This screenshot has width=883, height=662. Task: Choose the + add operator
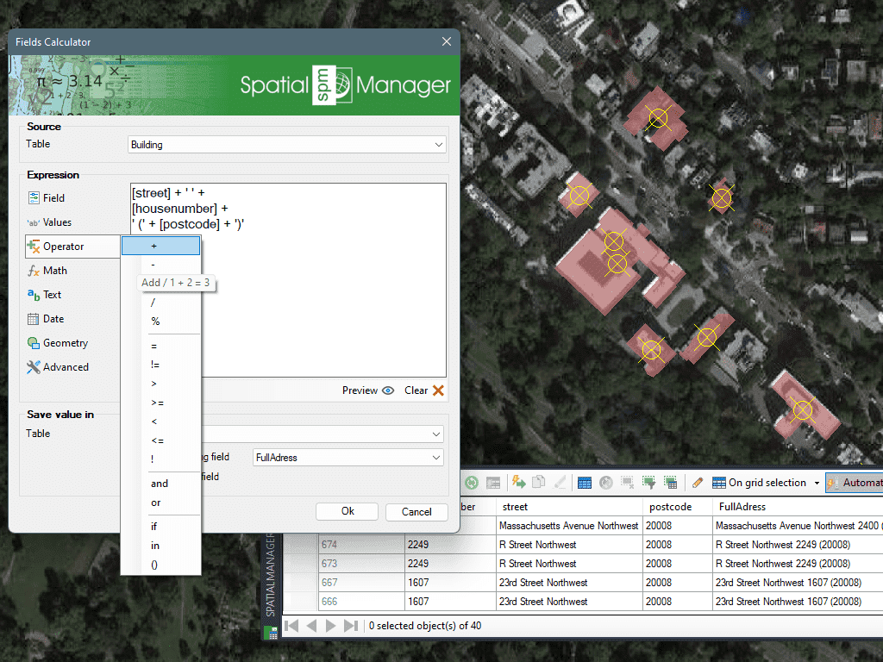pyautogui.click(x=161, y=246)
